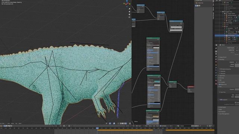This screenshot has width=239, height=134.
Task: Select the blue ColorRamp node header
Action: pyautogui.click(x=176, y=21)
